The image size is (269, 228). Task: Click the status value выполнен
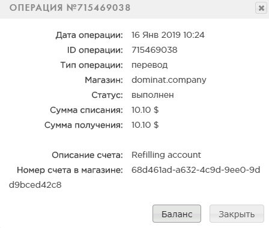point(153,95)
